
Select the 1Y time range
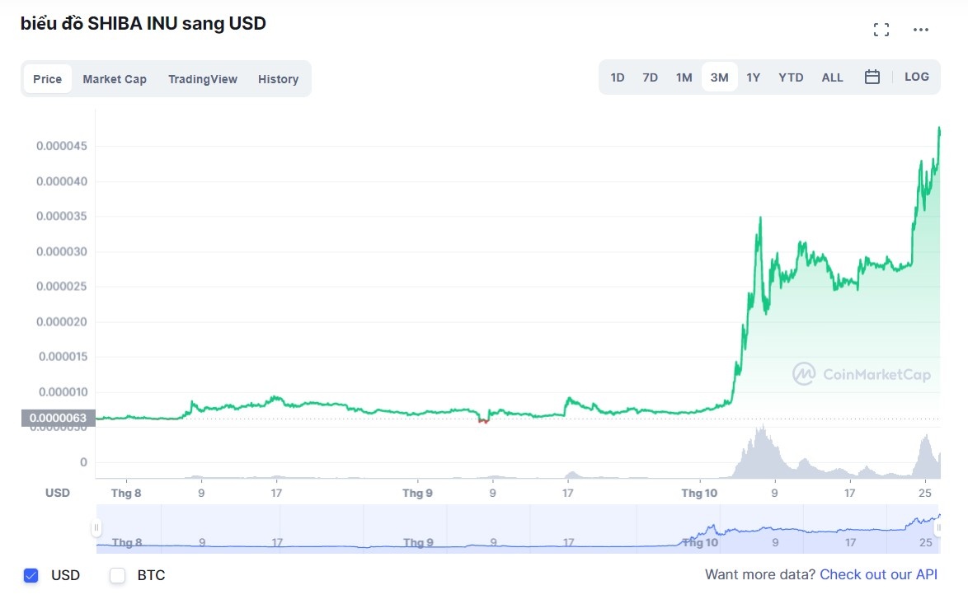pos(753,77)
